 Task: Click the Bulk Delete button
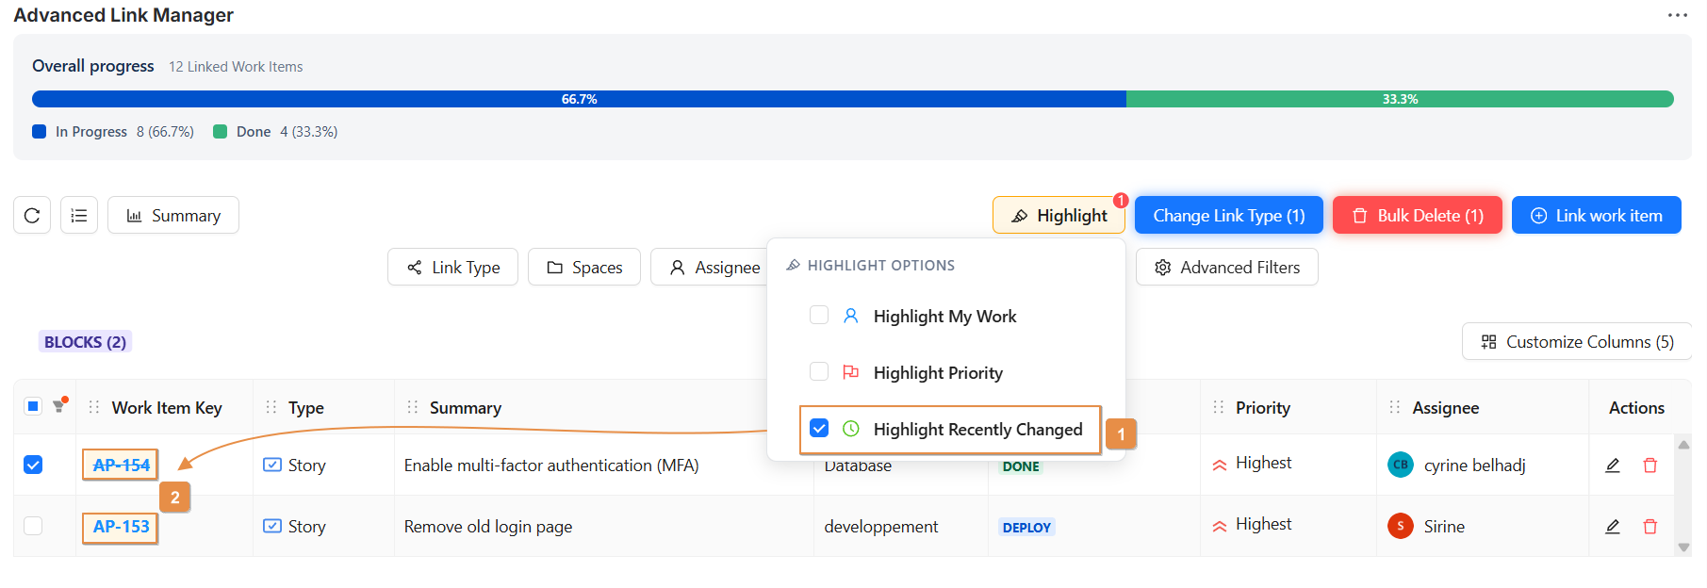click(1417, 216)
